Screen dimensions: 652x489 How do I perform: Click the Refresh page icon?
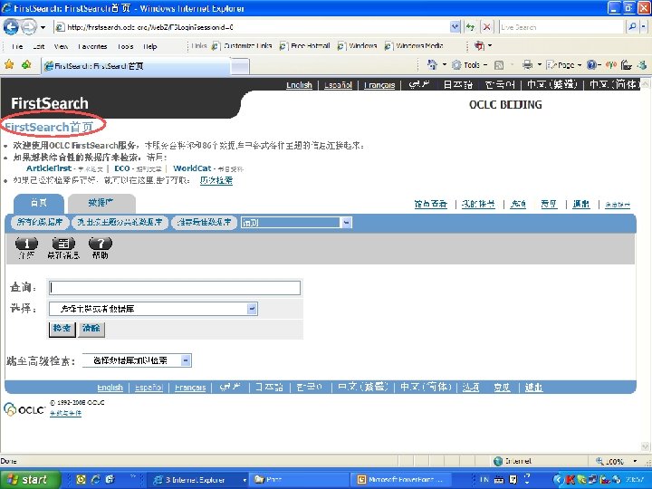point(470,27)
